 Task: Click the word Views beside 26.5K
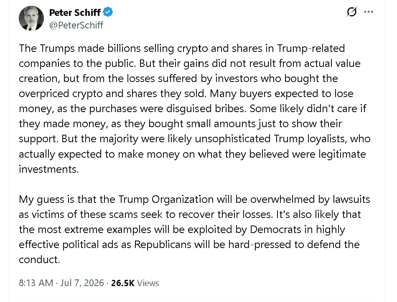click(x=148, y=283)
